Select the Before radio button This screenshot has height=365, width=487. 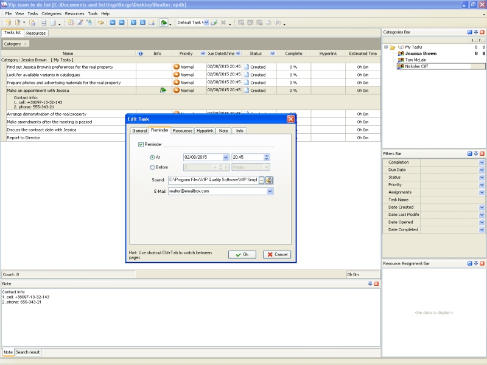point(152,167)
